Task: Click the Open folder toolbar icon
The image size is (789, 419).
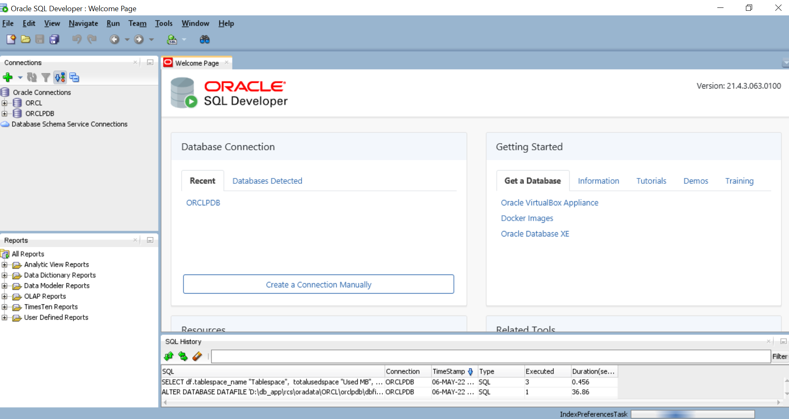Action: tap(26, 39)
